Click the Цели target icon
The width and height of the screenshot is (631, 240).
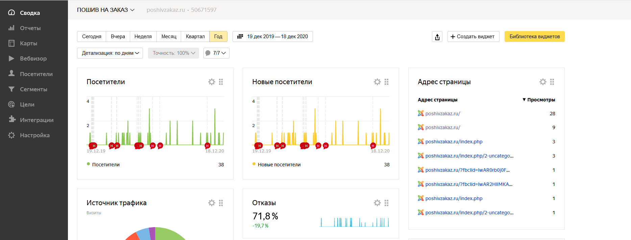(11, 104)
